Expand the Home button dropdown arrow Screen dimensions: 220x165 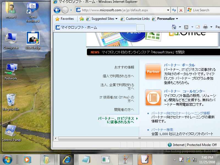(180, 27)
